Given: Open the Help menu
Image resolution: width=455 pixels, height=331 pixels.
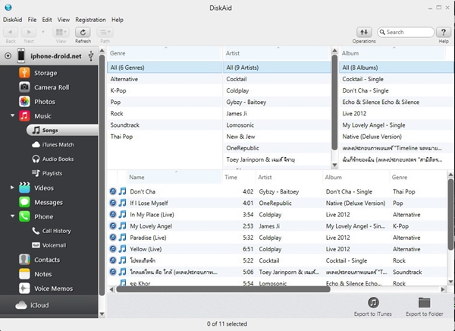Looking at the screenshot, I should click(x=118, y=20).
